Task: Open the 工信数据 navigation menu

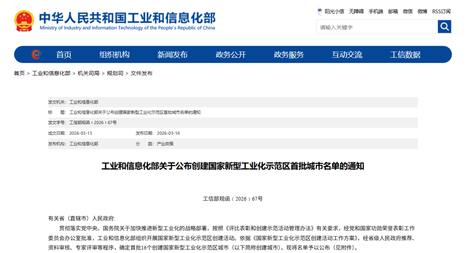Action: click(x=405, y=55)
